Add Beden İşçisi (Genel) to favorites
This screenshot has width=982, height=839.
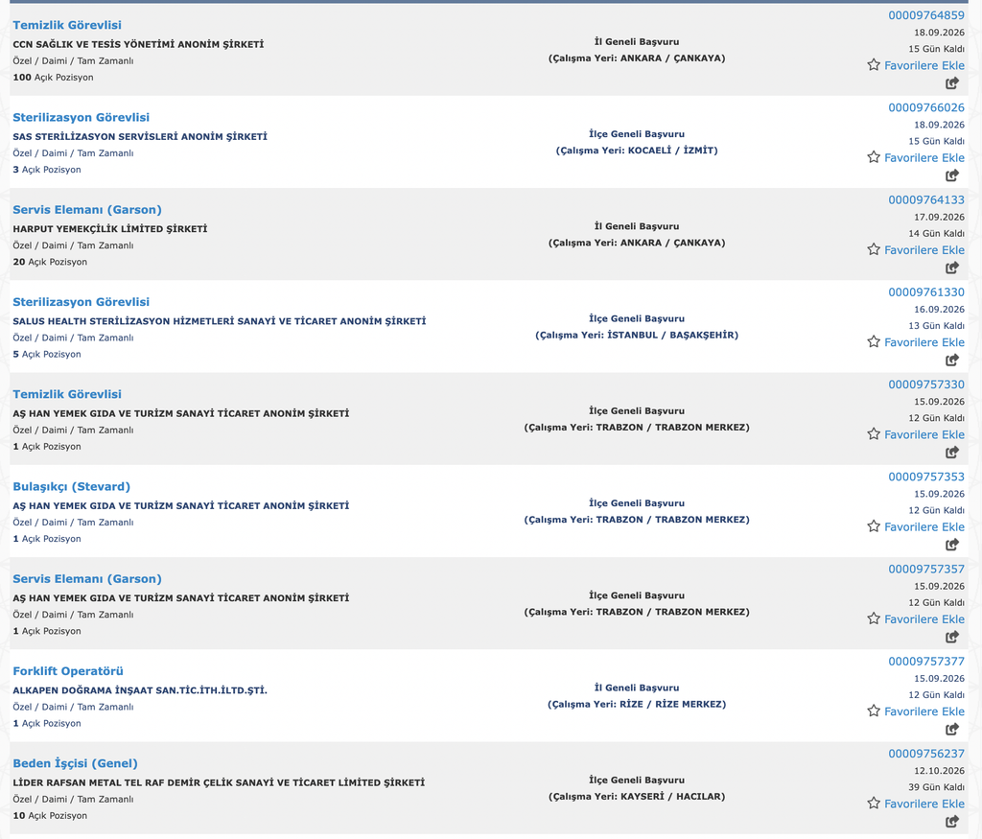pyautogui.click(x=916, y=804)
